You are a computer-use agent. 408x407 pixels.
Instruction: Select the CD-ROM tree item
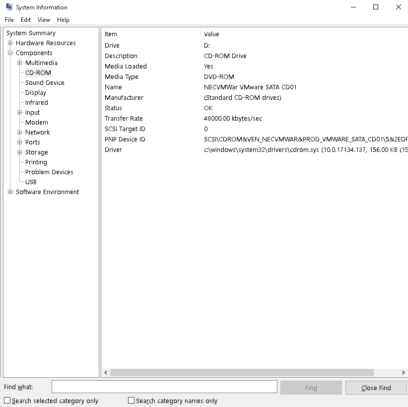tap(38, 72)
